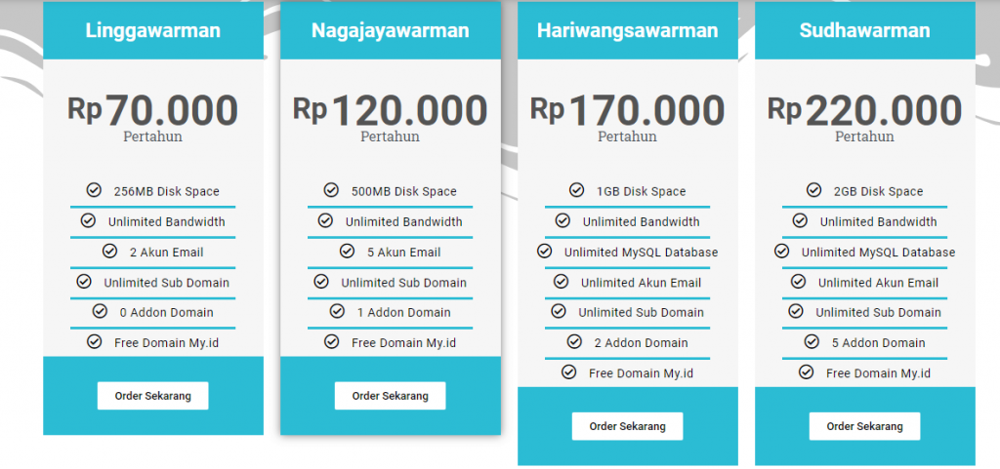1000x469 pixels.
Task: Click Order Sekarang under Hariwangsawarman
Action: (628, 426)
